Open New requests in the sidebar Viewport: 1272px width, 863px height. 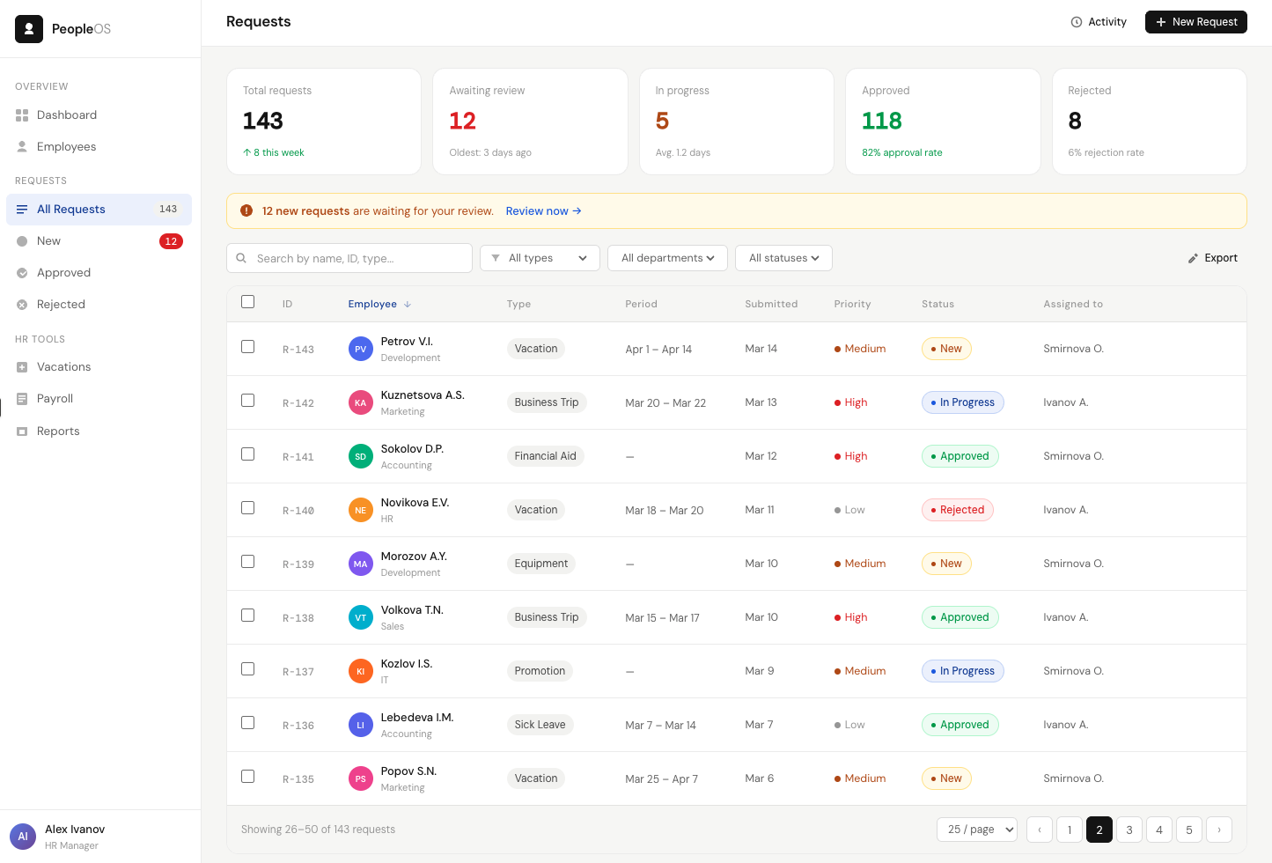pyautogui.click(x=99, y=241)
